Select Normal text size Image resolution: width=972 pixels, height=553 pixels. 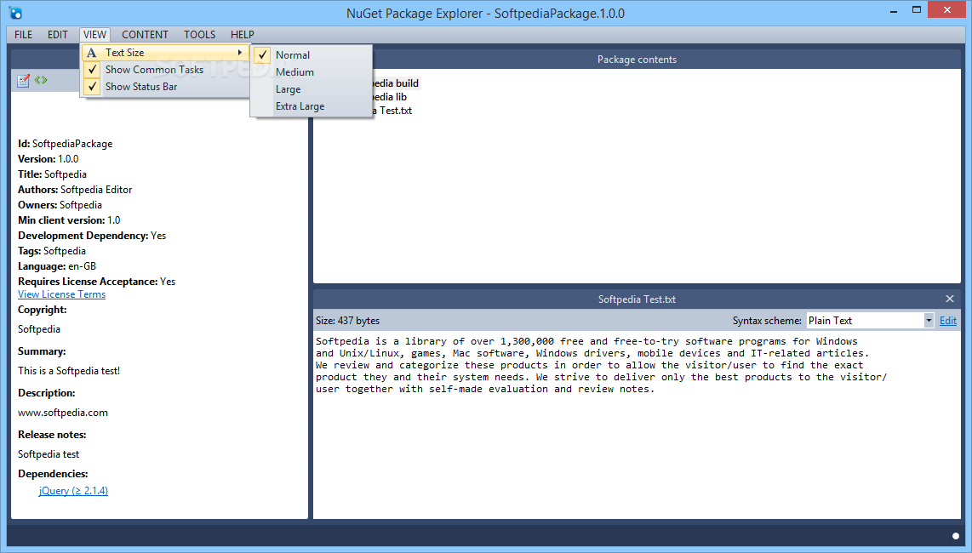click(312, 55)
